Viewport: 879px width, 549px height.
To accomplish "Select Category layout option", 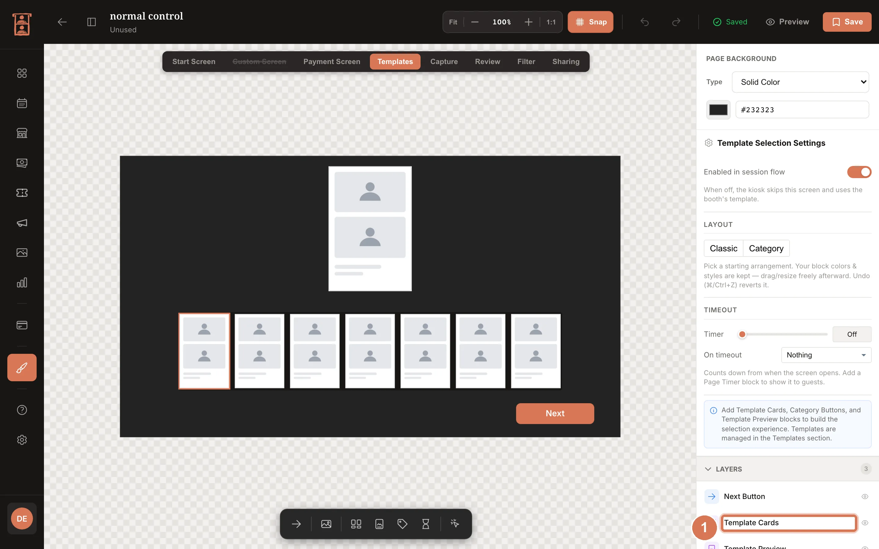I will [x=766, y=248].
